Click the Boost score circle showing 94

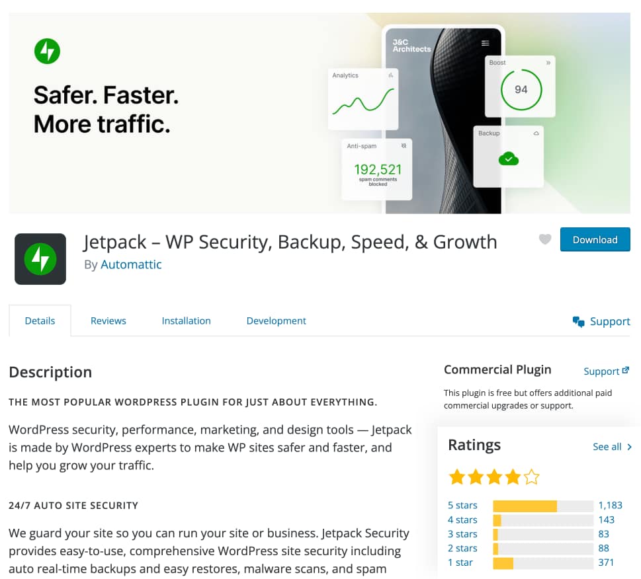coord(521,89)
